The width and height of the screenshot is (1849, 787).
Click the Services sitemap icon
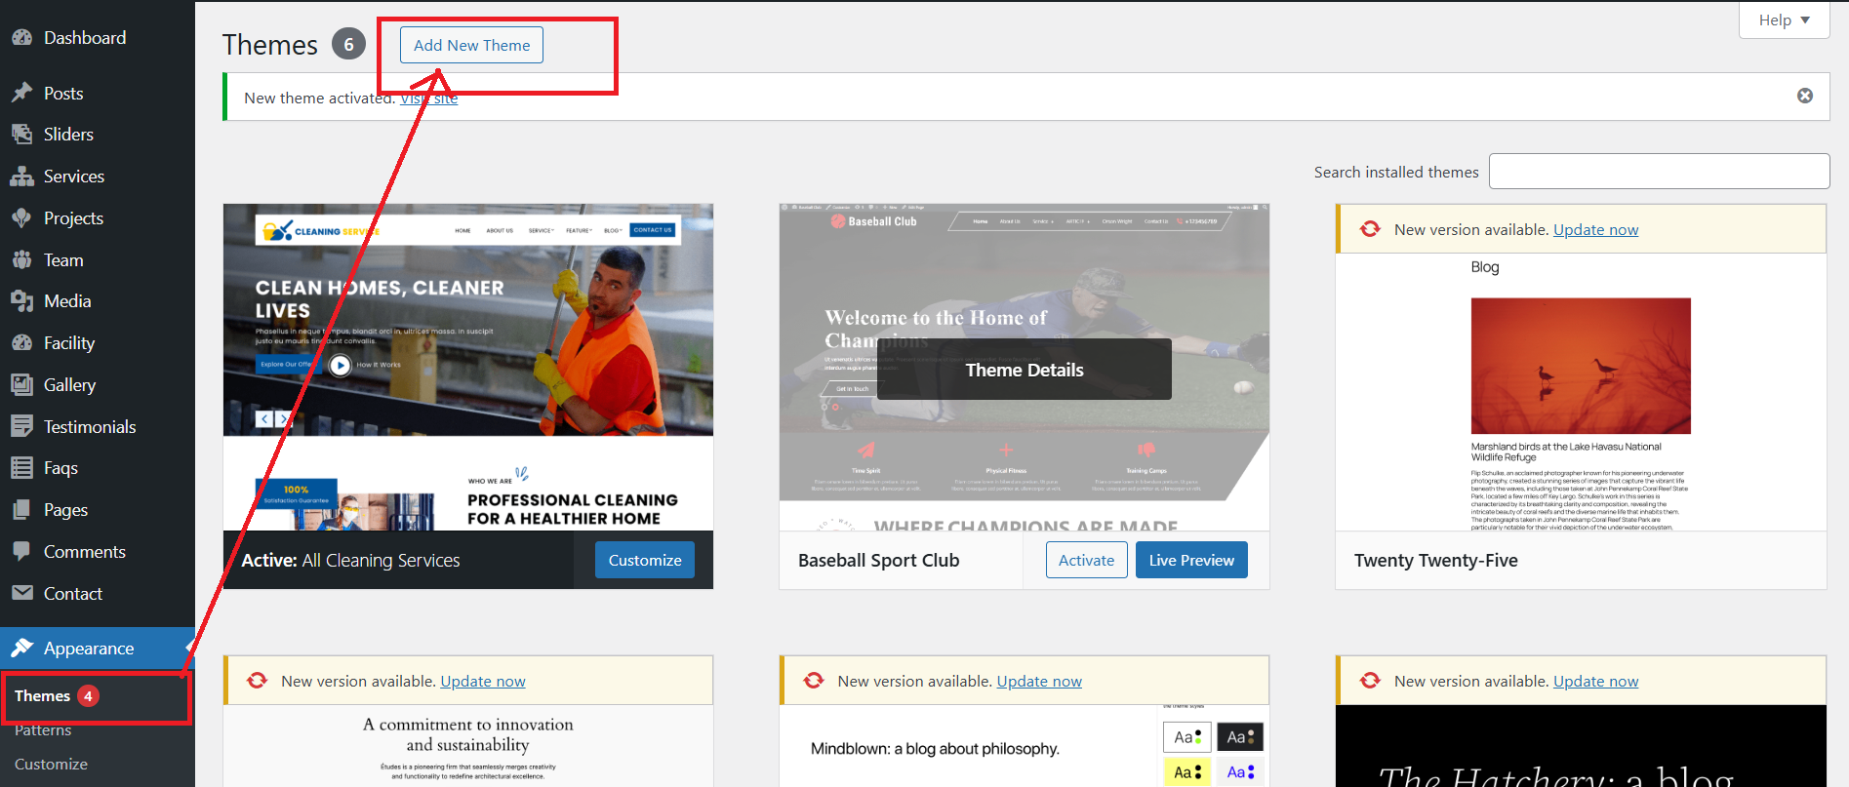(x=21, y=177)
